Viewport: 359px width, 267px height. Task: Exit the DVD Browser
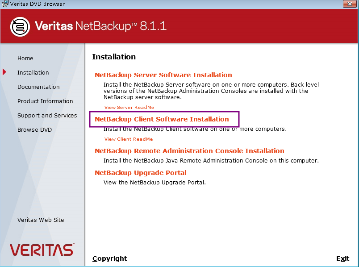pos(342,259)
